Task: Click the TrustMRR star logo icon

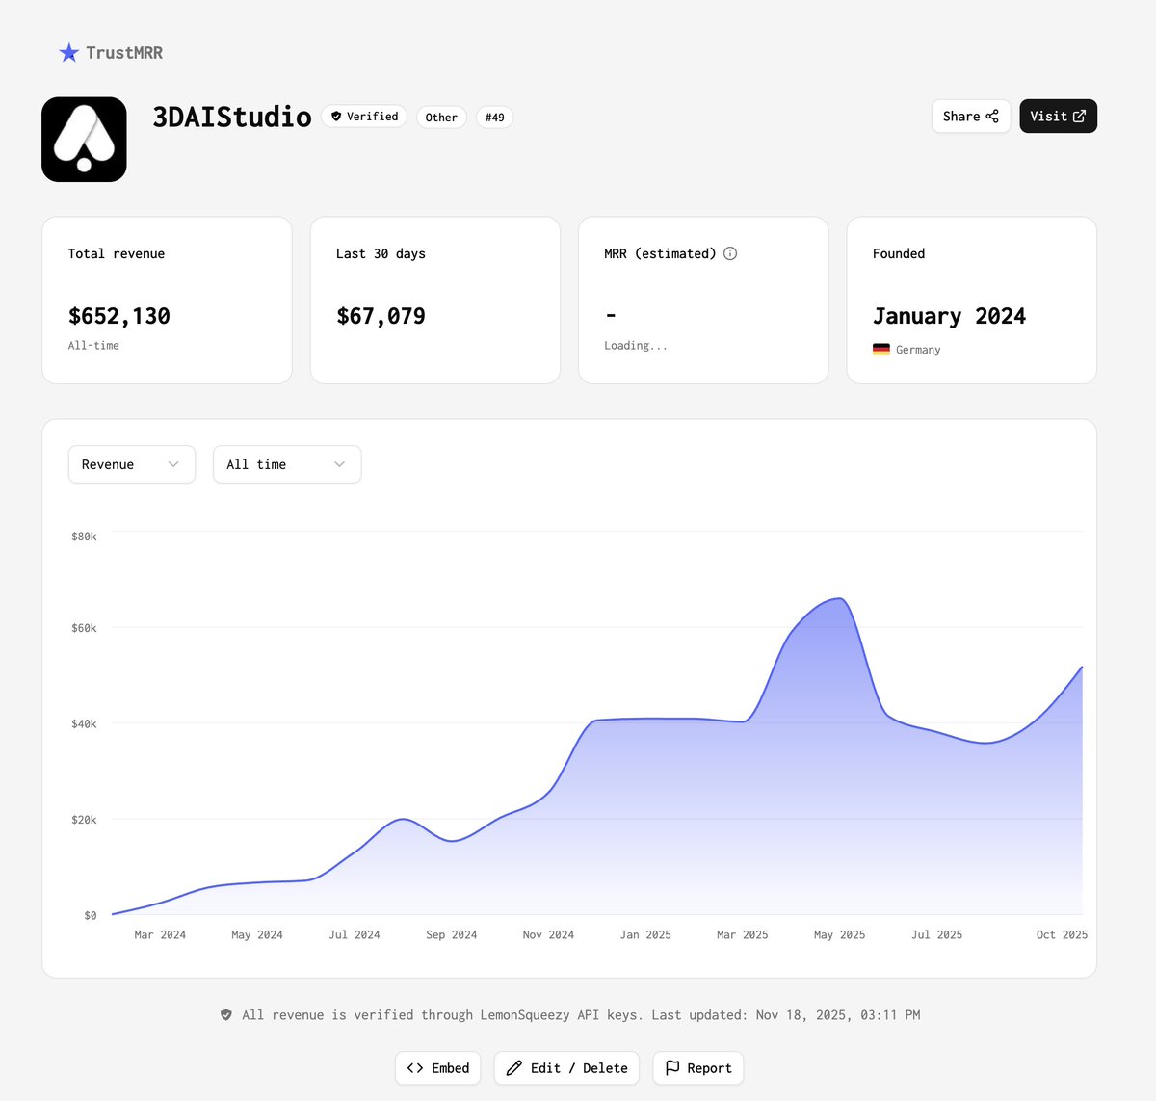Action: 68,53
